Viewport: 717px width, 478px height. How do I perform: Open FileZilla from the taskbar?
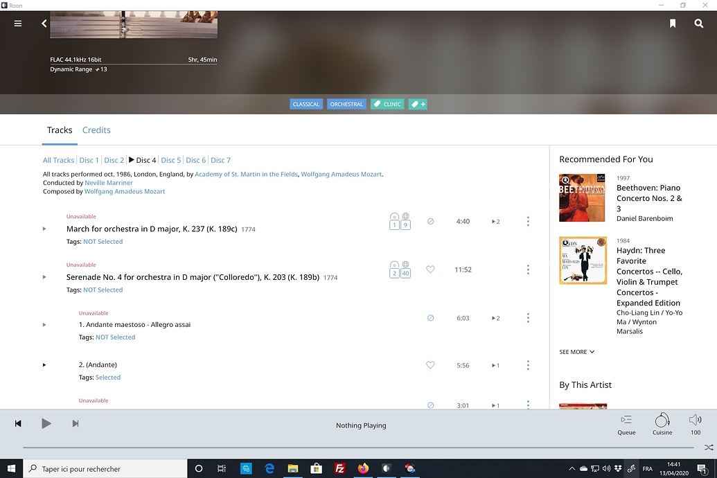339,468
